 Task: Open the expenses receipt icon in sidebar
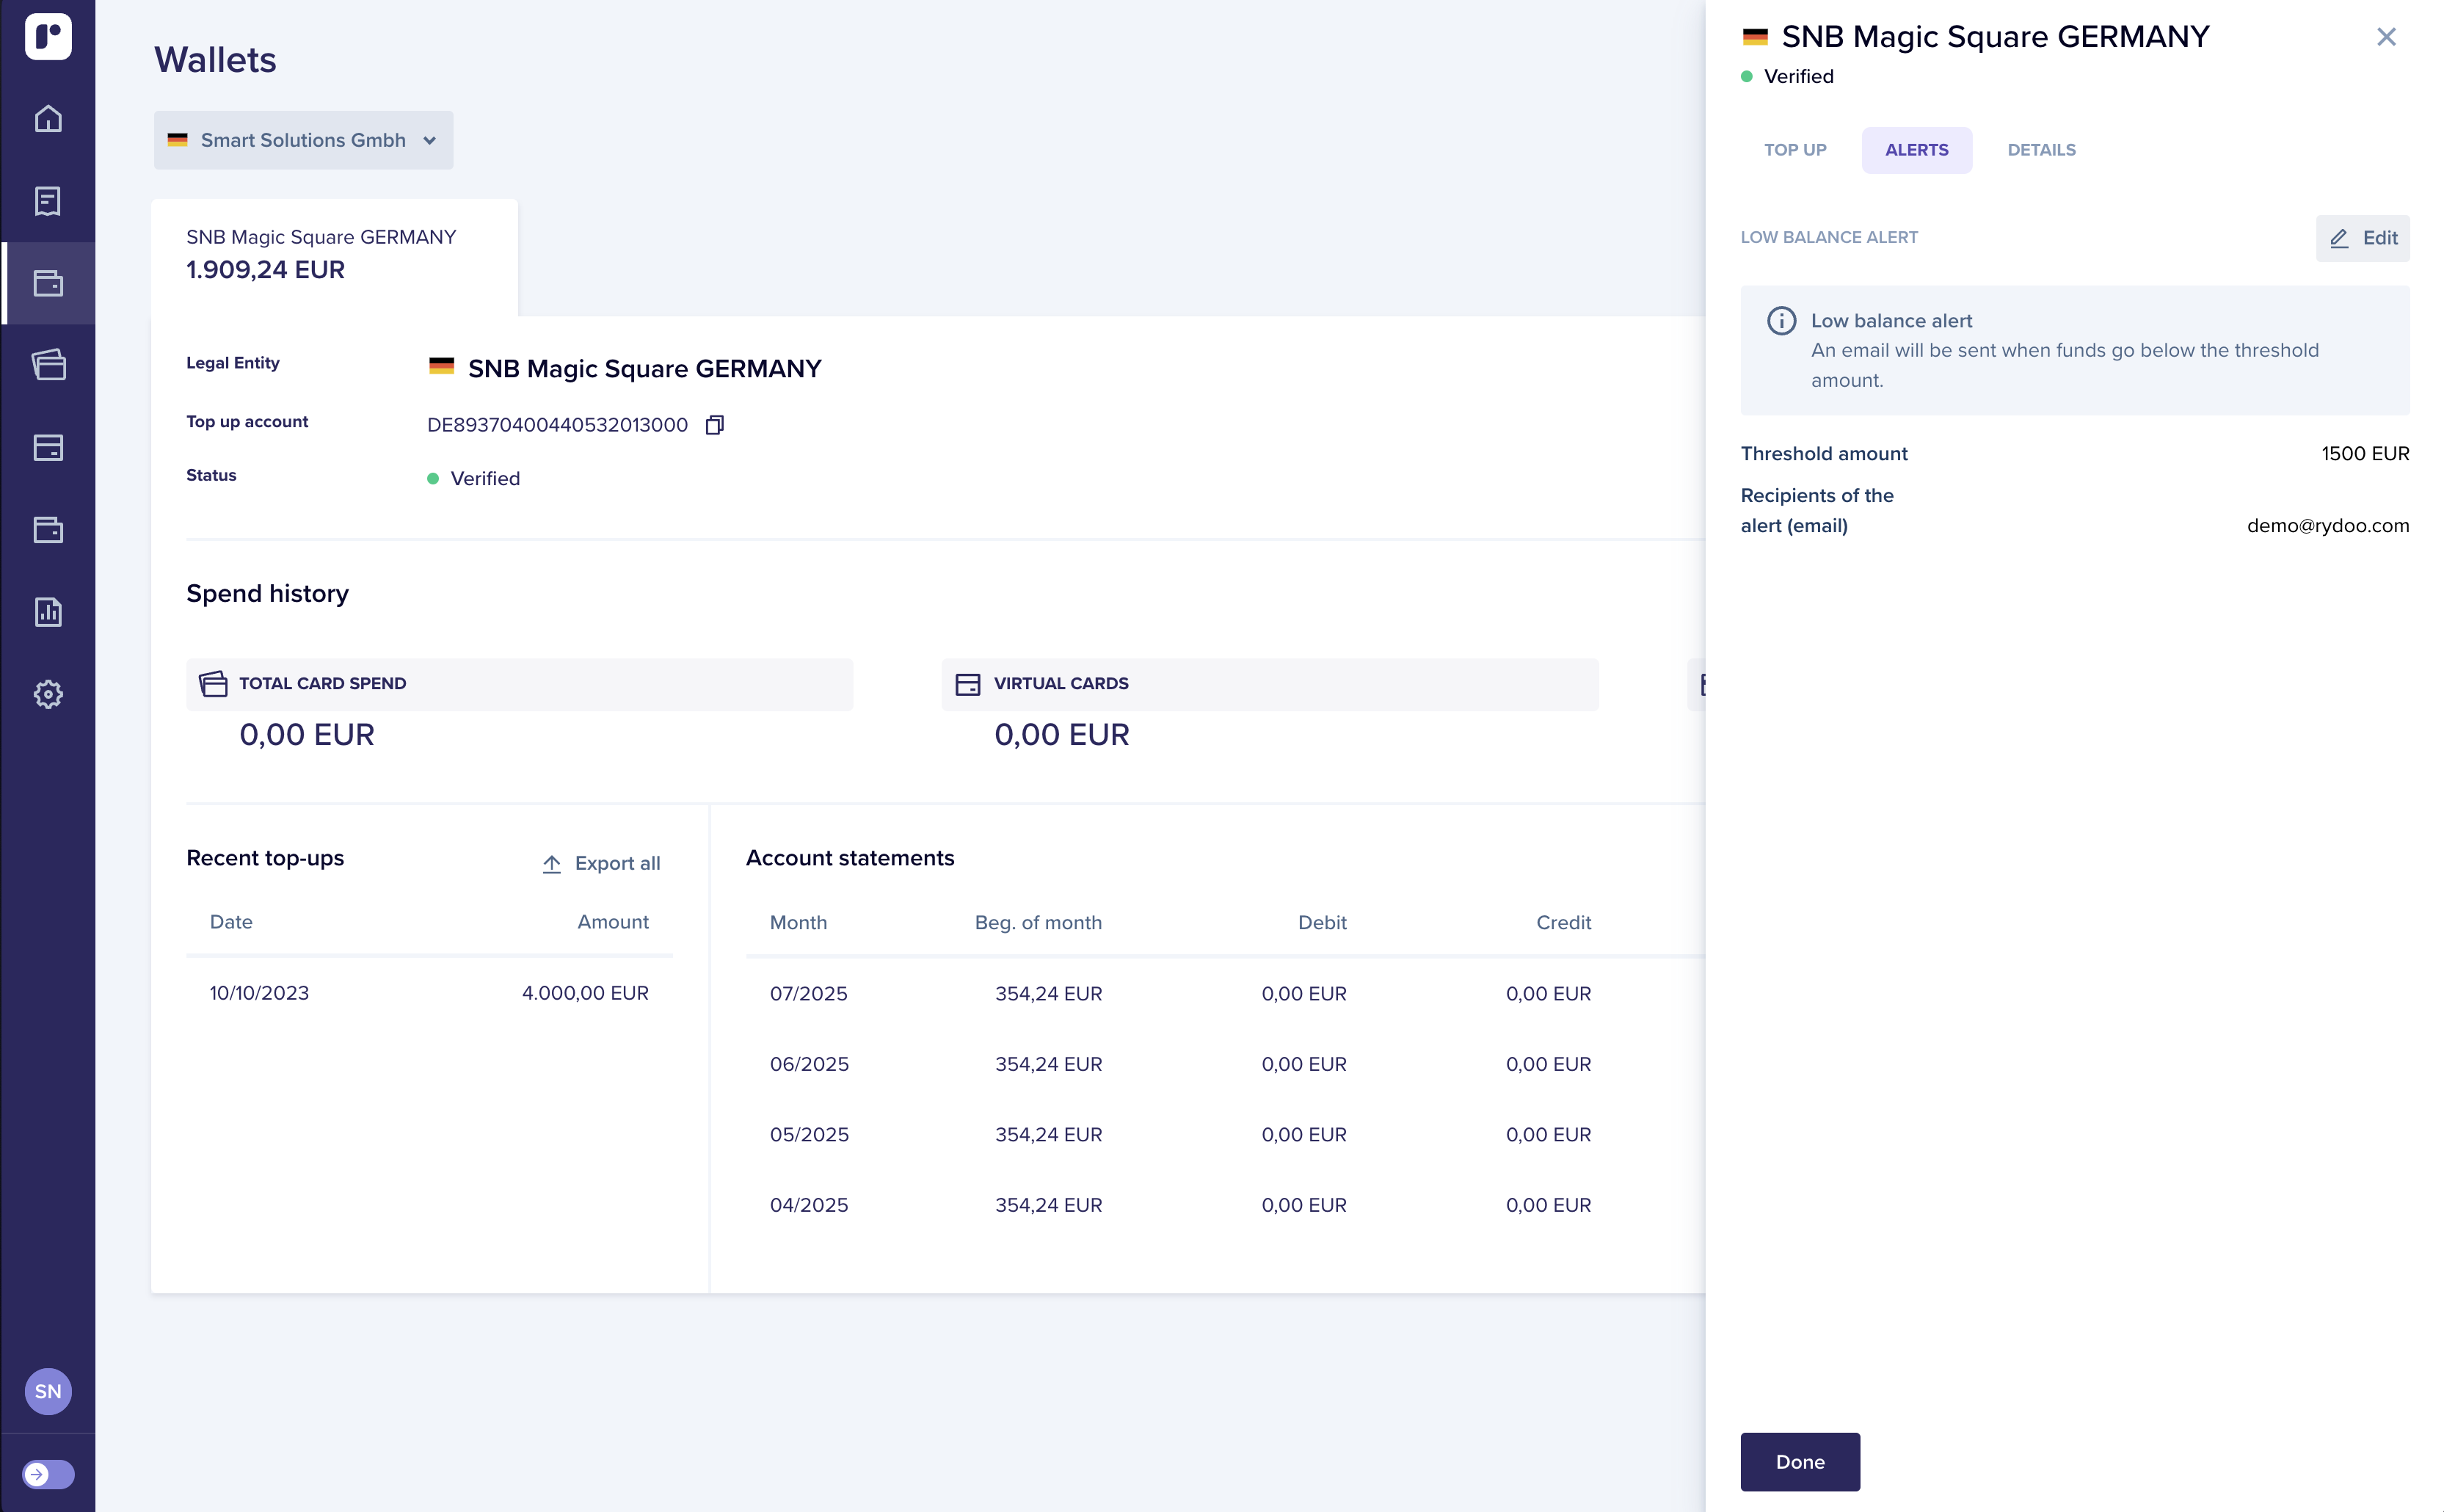pyautogui.click(x=48, y=201)
